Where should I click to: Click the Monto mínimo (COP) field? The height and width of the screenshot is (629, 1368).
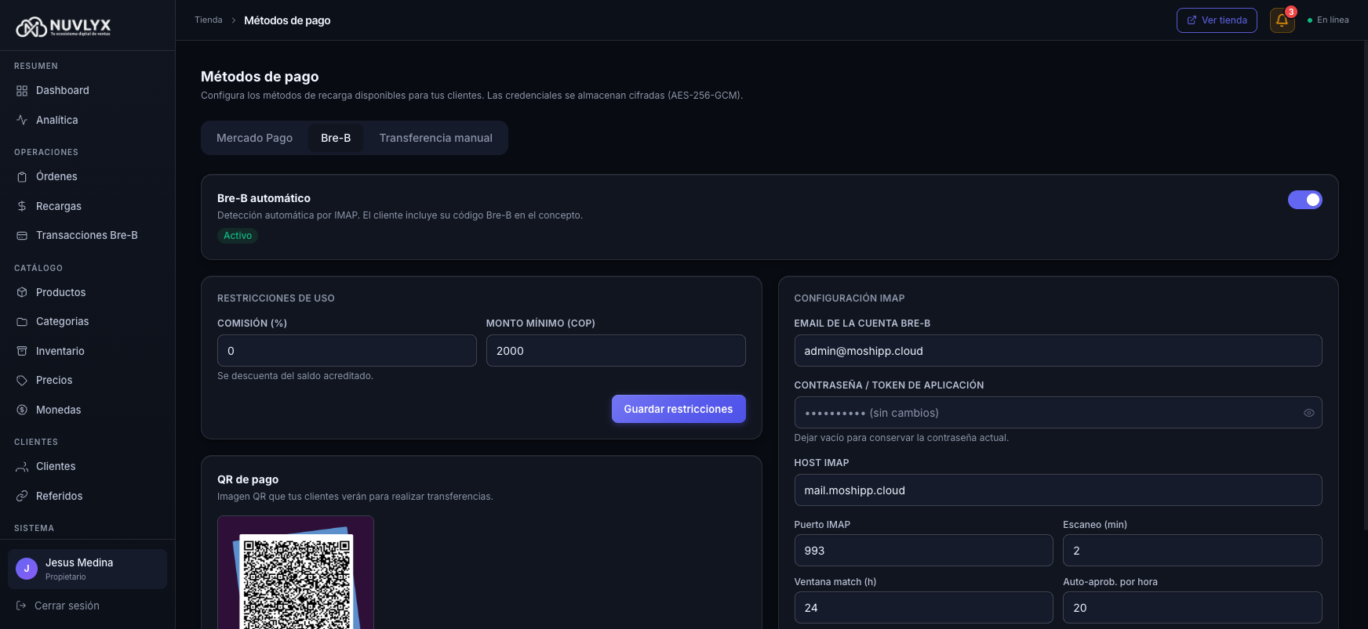(x=616, y=351)
